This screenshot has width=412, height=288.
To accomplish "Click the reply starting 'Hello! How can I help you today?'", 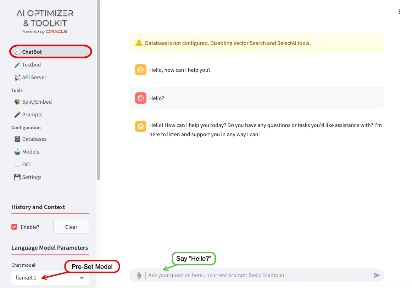I will coord(265,130).
